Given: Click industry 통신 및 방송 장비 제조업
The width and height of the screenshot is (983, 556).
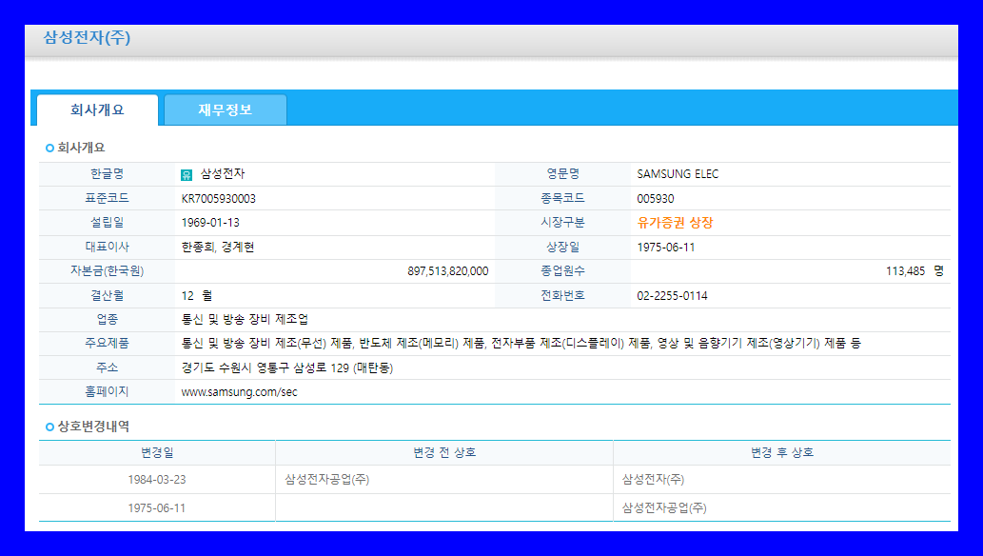Looking at the screenshot, I should [x=245, y=319].
